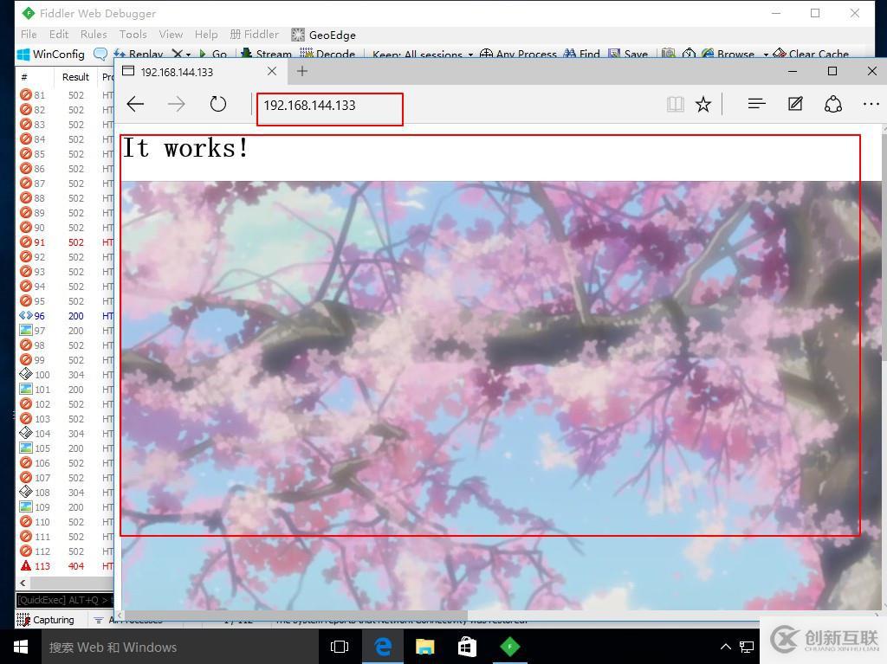Viewport: 887px width, 664px height.
Task: Click the Edge Share icon
Action: (833, 104)
